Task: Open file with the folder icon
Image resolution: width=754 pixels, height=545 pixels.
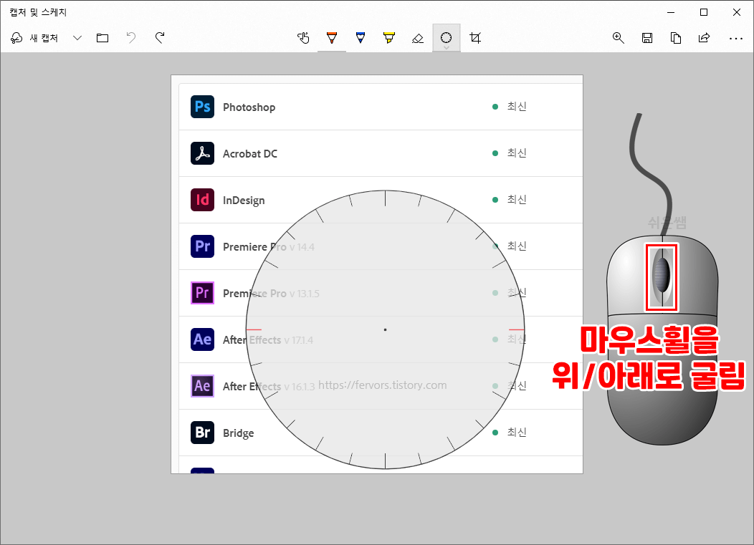Action: pos(102,38)
